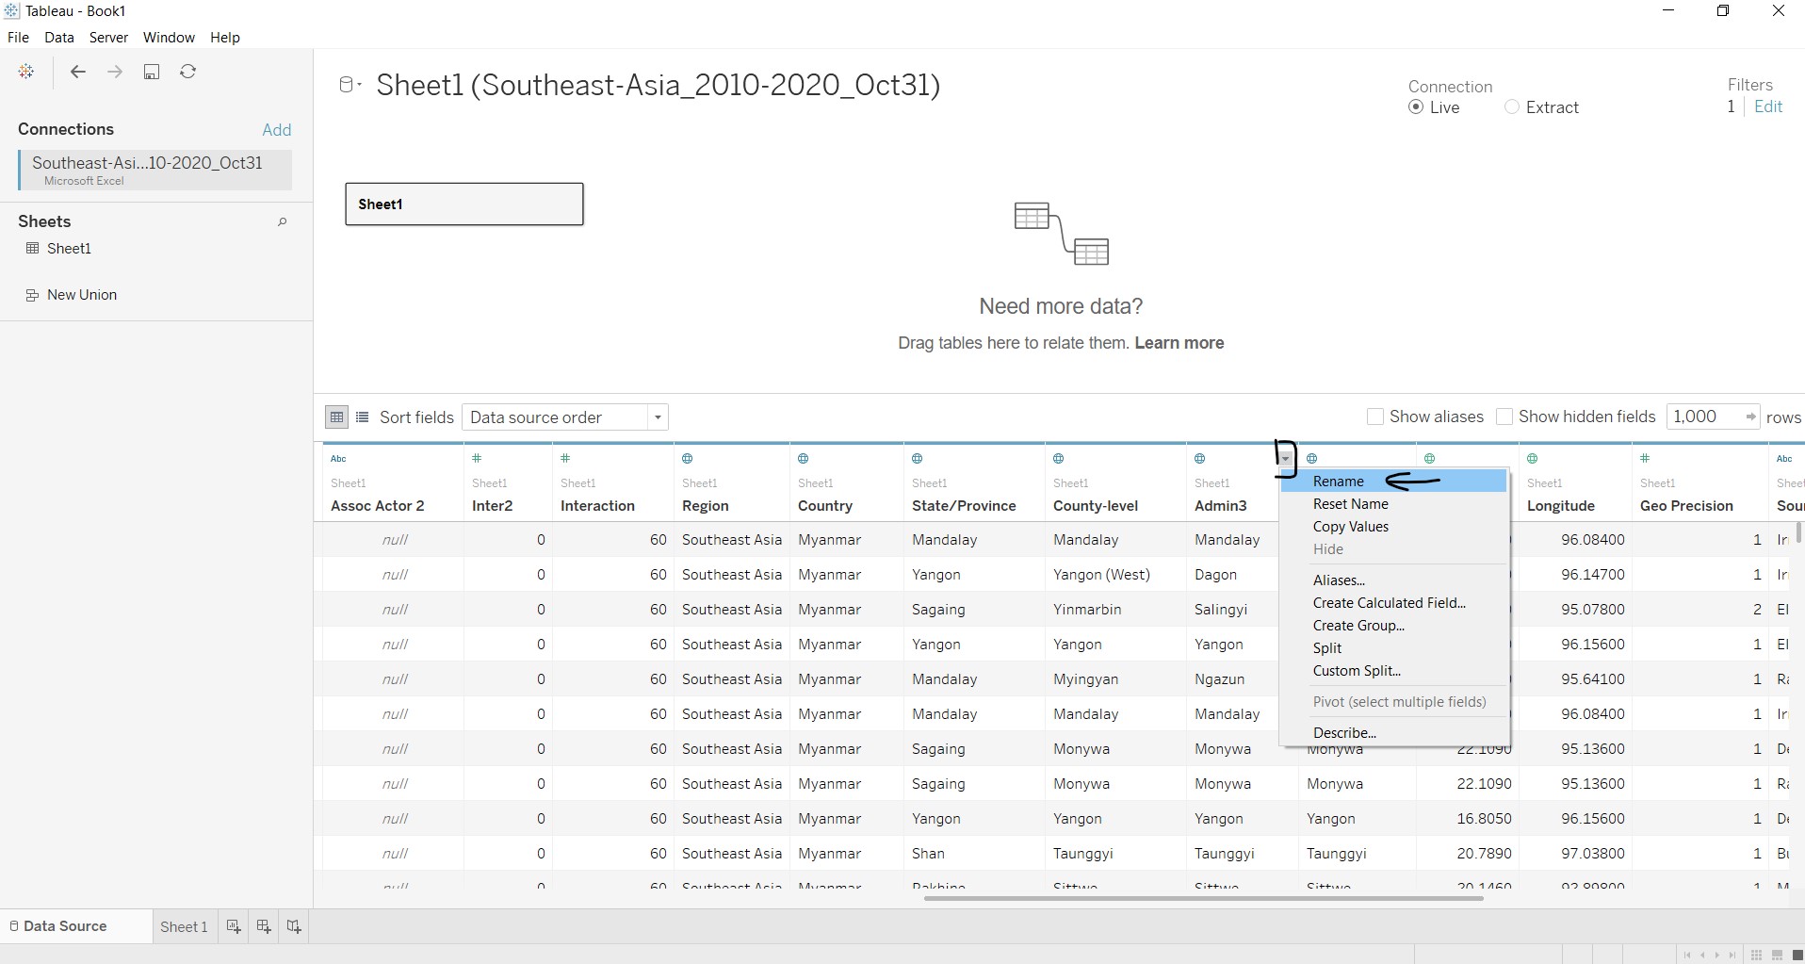Click the save icon in toolbar
Image resolution: width=1805 pixels, height=964 pixels.
152,72
